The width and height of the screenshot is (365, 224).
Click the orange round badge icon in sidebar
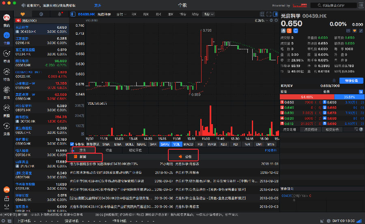[x=6, y=190]
